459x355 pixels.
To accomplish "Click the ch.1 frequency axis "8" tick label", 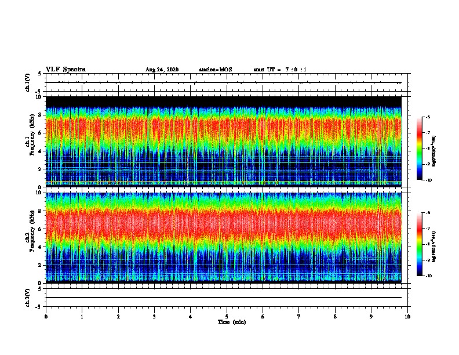I will click(x=41, y=115).
